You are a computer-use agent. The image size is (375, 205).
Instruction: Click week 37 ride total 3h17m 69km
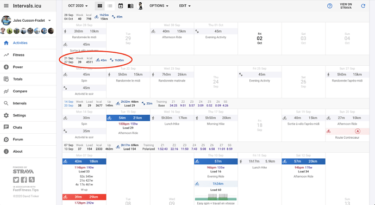(129, 145)
